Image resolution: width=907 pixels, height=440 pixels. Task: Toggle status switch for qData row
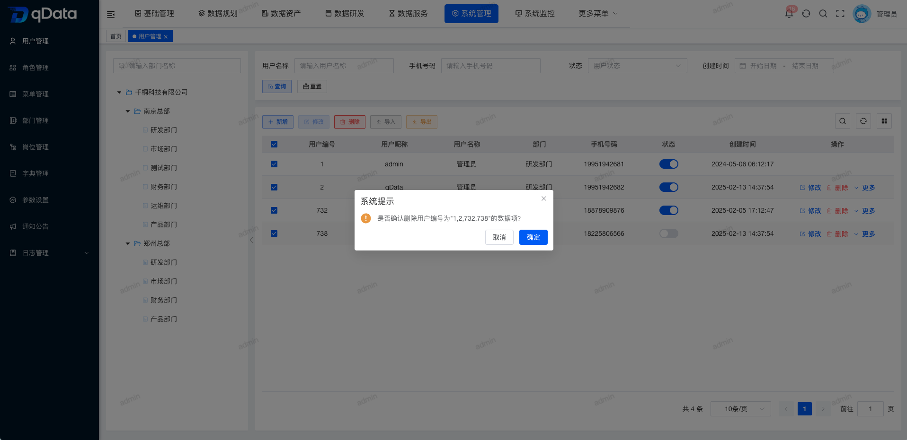(669, 187)
